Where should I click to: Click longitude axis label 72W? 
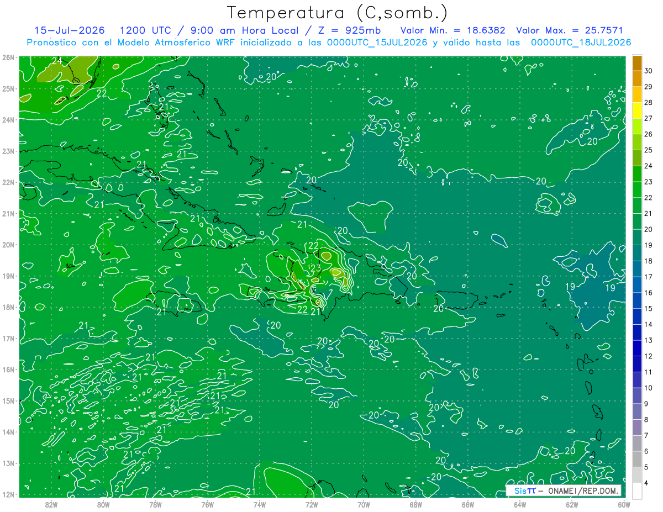(311, 504)
